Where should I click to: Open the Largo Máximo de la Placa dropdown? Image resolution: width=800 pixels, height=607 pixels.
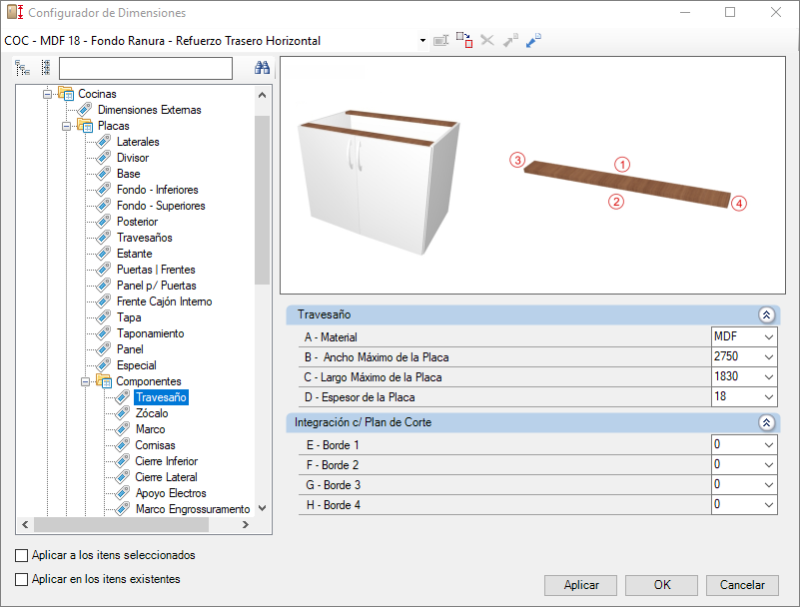pyautogui.click(x=768, y=377)
